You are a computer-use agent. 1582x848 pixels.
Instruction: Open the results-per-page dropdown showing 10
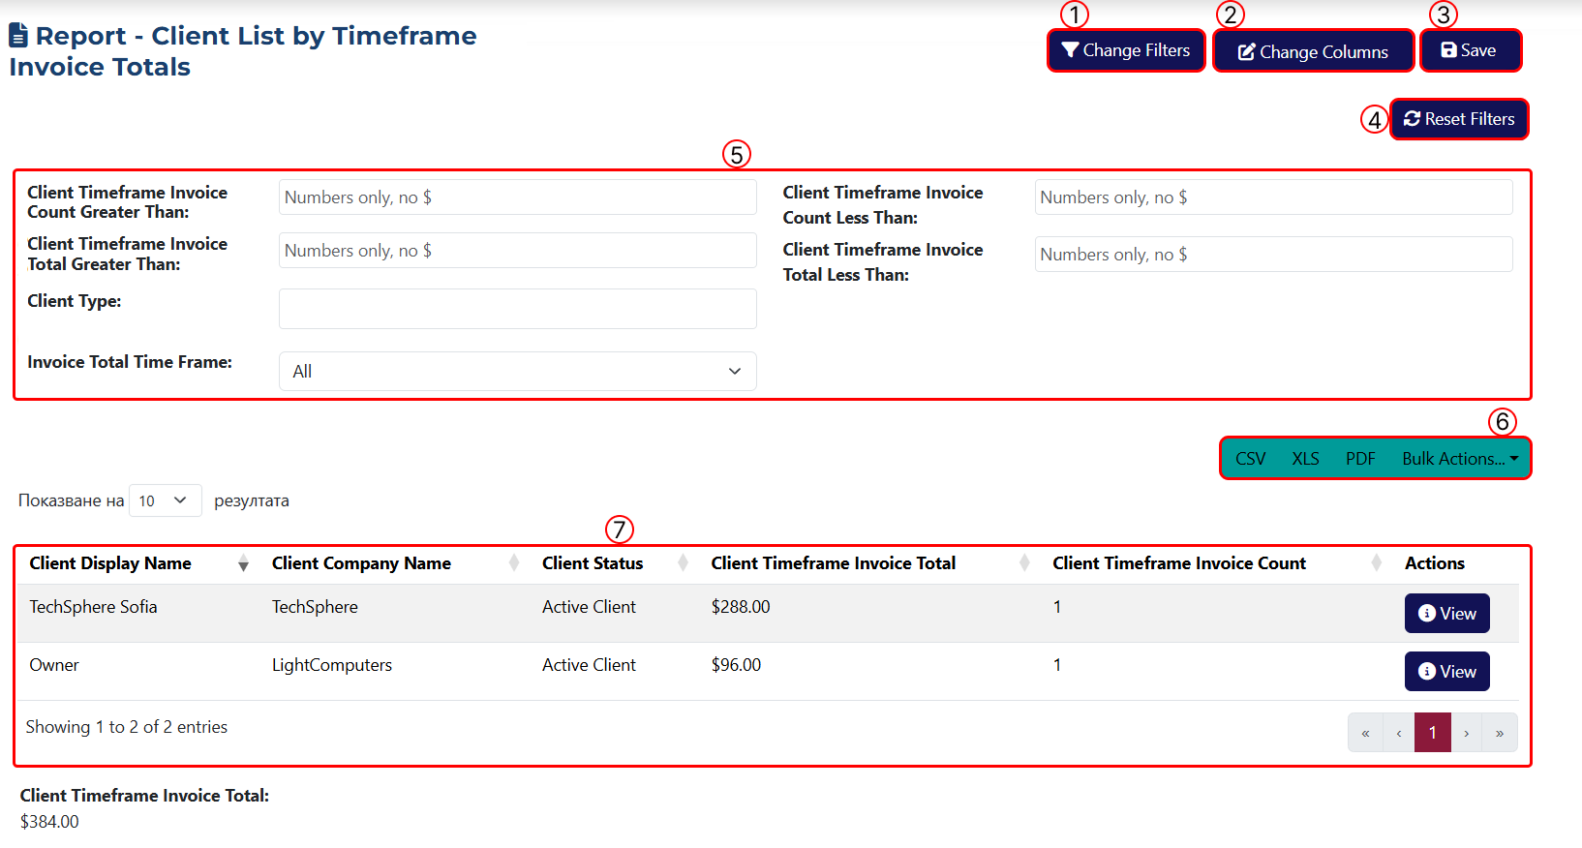click(x=165, y=500)
